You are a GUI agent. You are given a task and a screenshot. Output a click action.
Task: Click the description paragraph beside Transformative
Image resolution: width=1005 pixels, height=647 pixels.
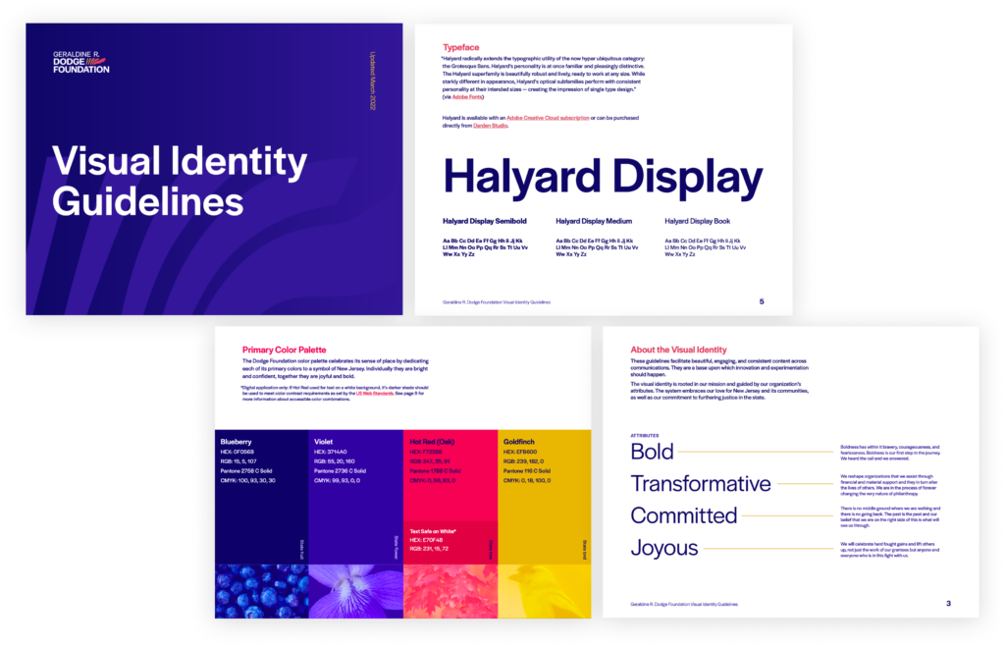(x=889, y=485)
